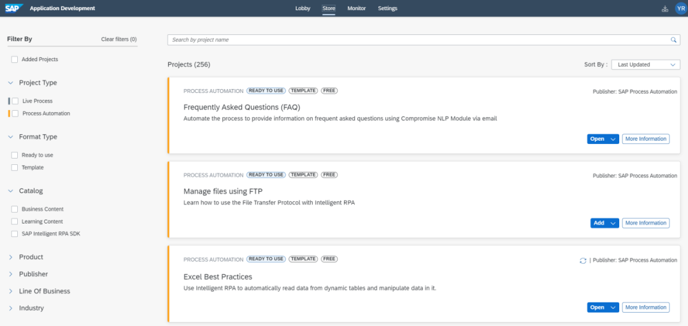Check the Added Projects checkbox
The height and width of the screenshot is (326, 688).
(15, 59)
